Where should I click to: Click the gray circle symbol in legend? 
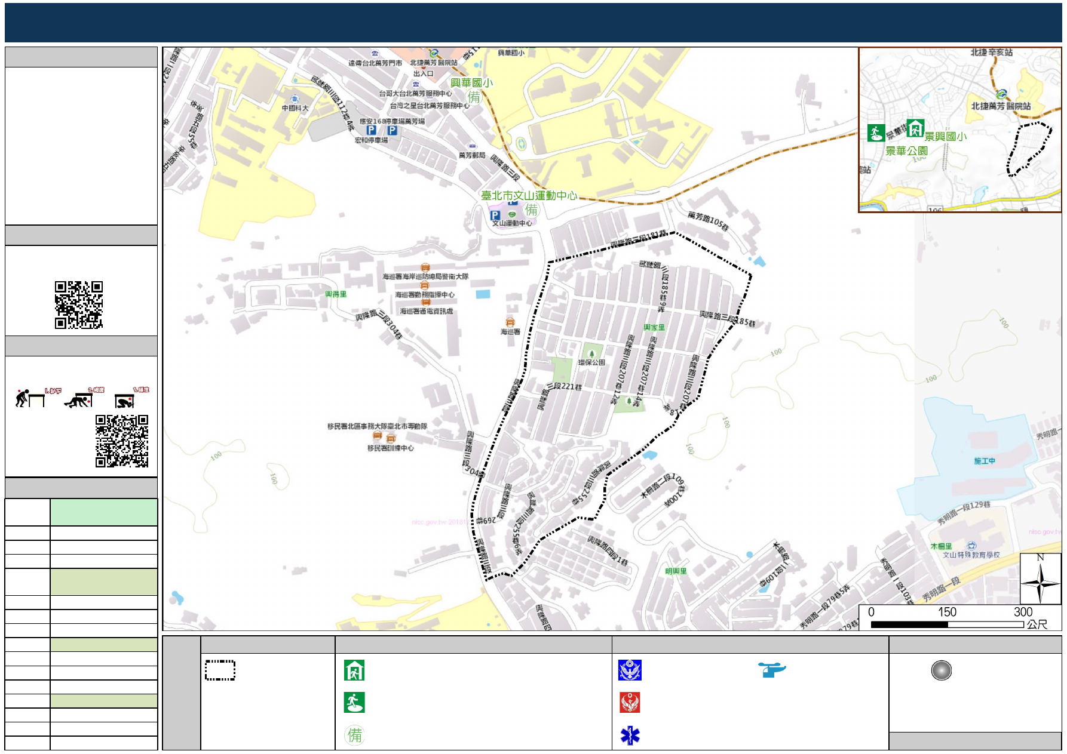941,670
